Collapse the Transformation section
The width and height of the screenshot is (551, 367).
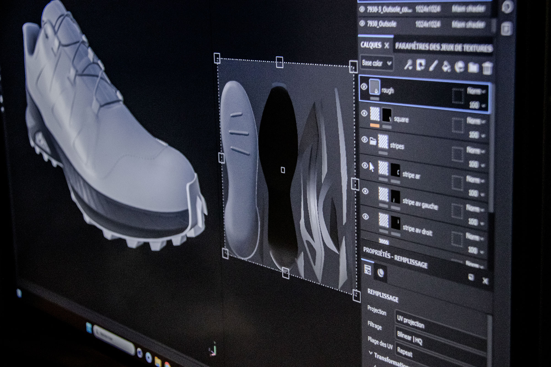coord(371,354)
